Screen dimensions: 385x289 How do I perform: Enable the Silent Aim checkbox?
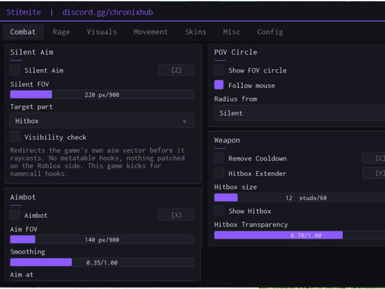(x=15, y=70)
